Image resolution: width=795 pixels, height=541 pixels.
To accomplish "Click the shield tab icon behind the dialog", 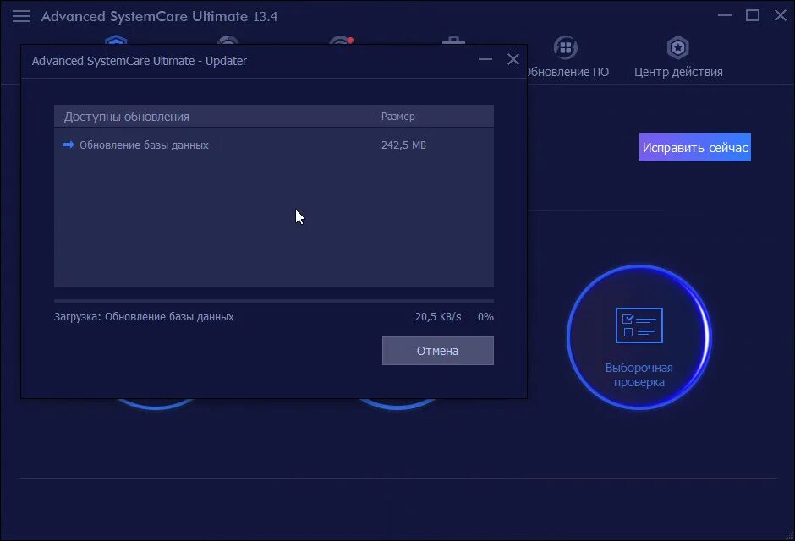I will (116, 40).
